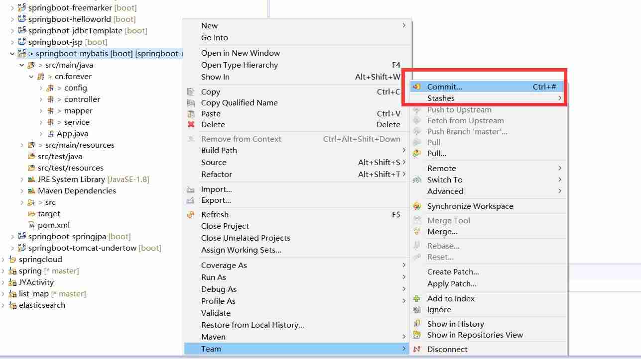The width and height of the screenshot is (641, 359).
Task: Open the Refactor submenu
Action: click(297, 175)
